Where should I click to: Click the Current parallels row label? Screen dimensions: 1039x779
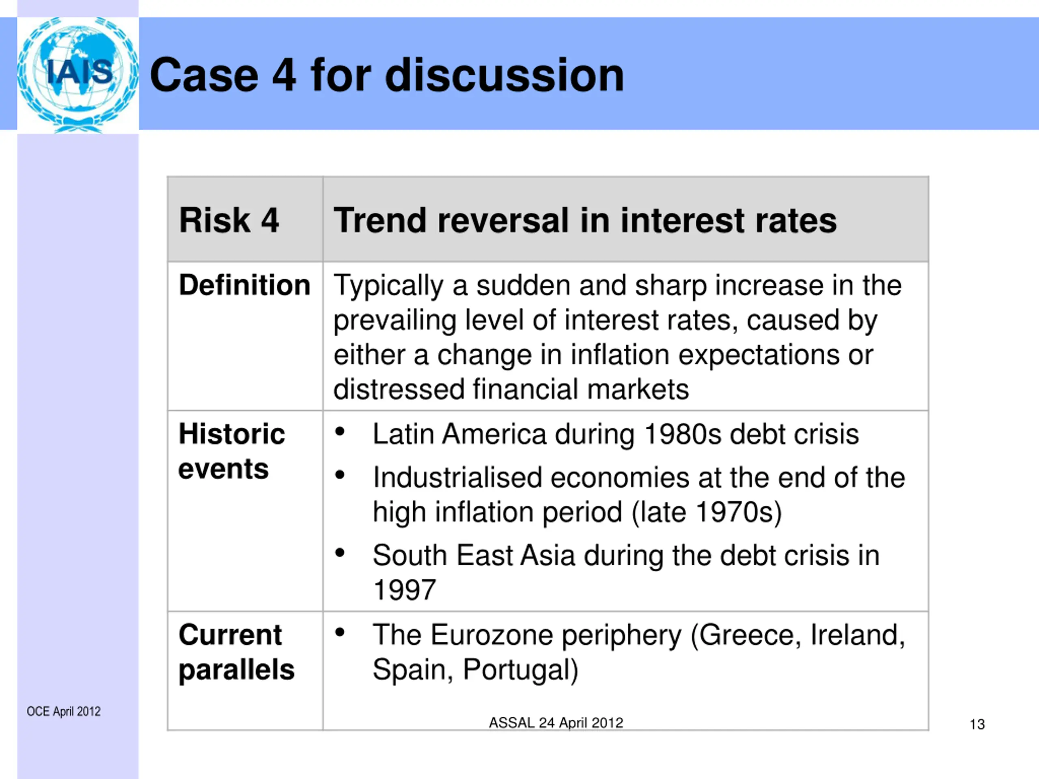[236, 652]
